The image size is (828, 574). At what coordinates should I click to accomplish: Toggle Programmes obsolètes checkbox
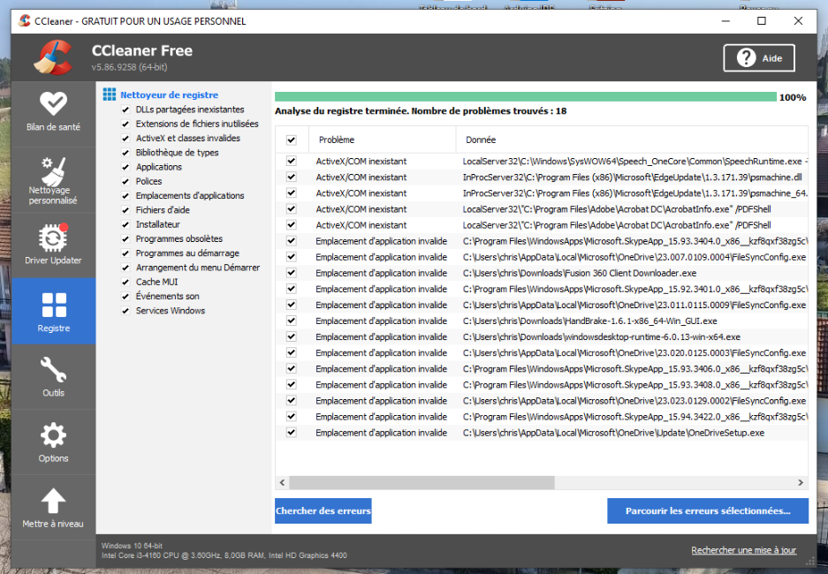[125, 239]
